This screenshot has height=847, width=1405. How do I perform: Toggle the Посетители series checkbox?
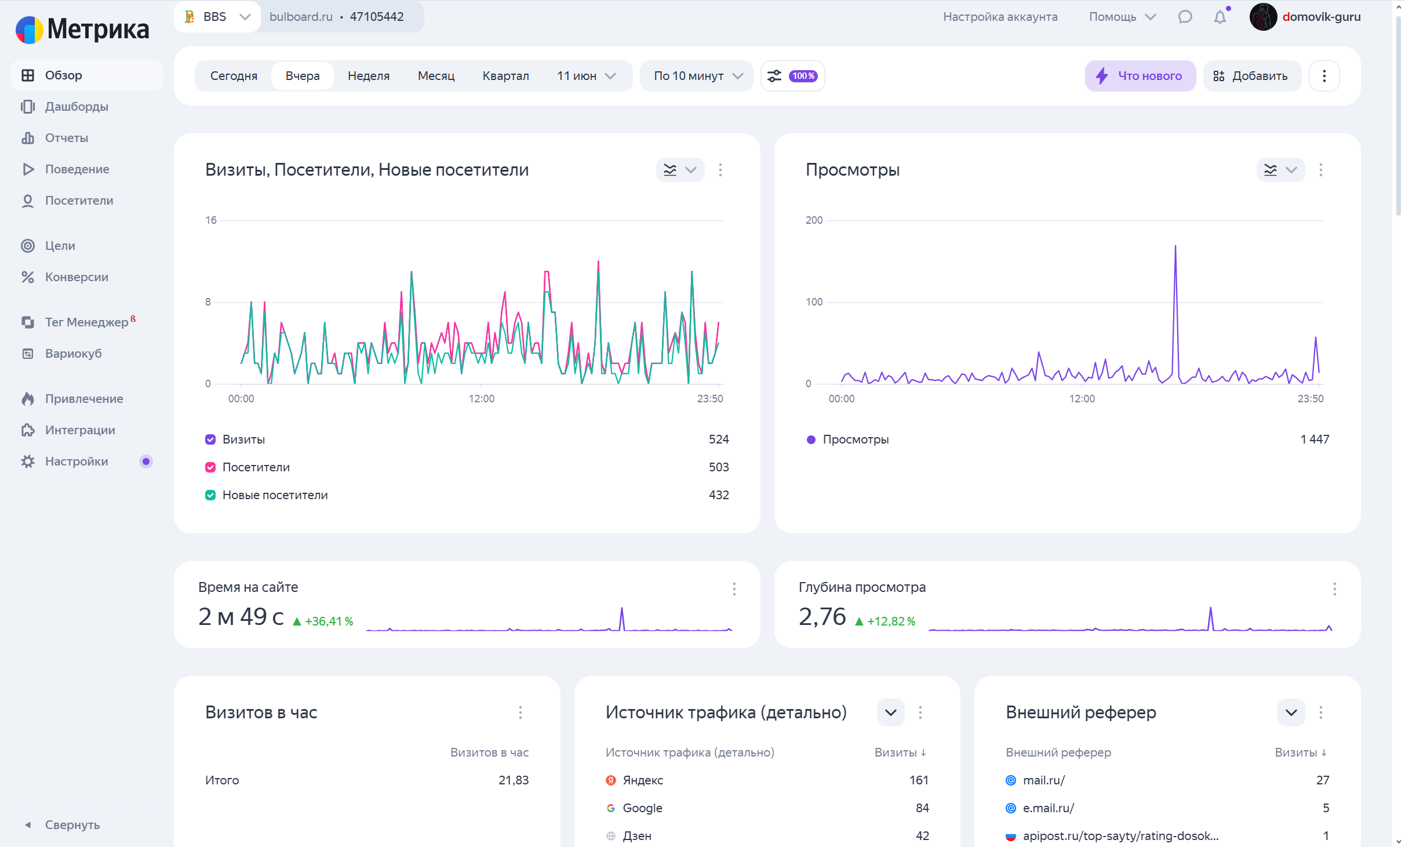coord(210,467)
